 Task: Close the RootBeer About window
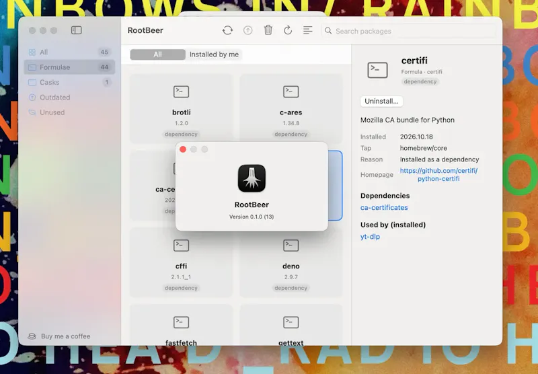point(183,149)
